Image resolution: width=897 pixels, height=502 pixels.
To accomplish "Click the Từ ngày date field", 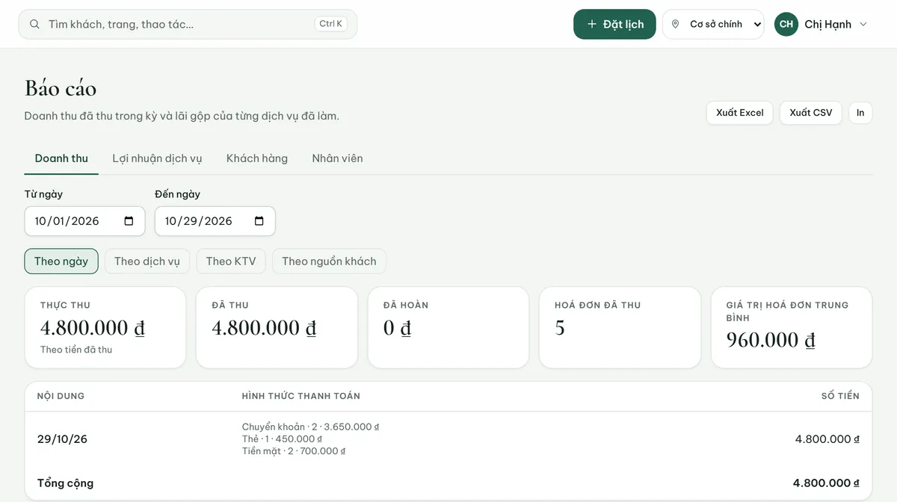I will 84,221.
